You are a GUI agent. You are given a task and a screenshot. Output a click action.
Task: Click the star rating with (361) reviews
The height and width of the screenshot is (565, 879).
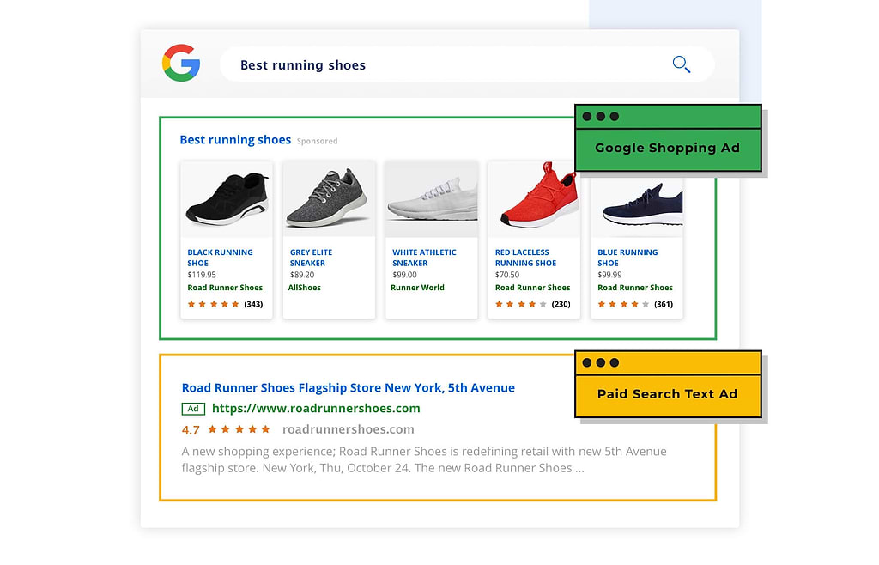tap(635, 304)
